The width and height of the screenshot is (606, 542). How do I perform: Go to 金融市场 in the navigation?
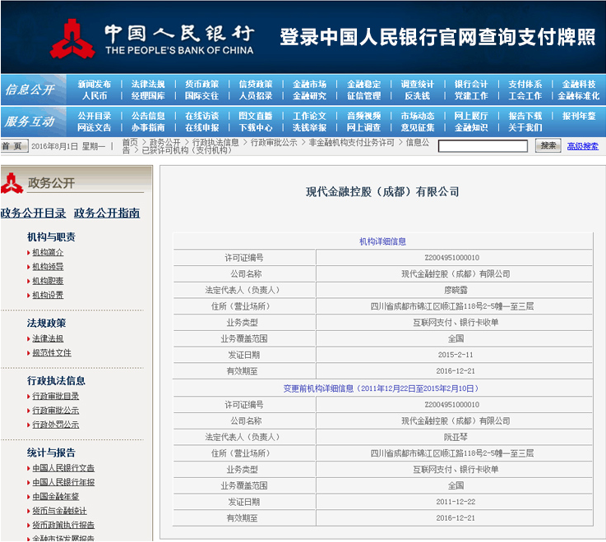click(x=309, y=84)
